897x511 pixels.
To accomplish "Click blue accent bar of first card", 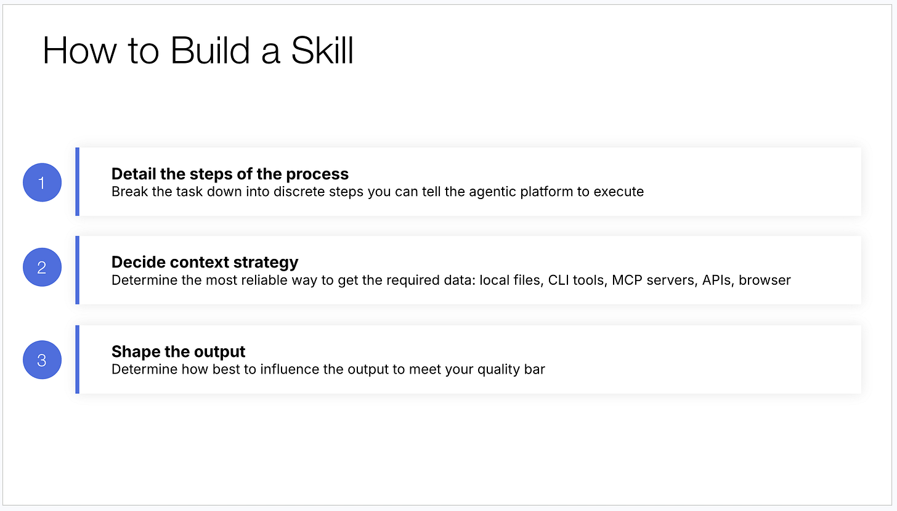I will click(77, 181).
